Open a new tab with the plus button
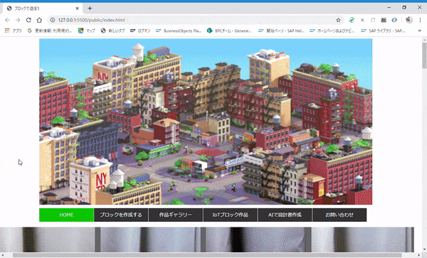 click(90, 9)
